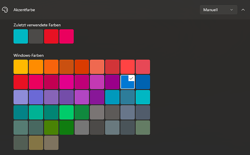Select the pure red swatch starting second Windows row
250x155 pixels.
(21, 82)
